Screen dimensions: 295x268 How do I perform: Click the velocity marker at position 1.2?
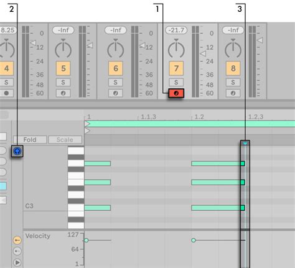click(x=194, y=241)
